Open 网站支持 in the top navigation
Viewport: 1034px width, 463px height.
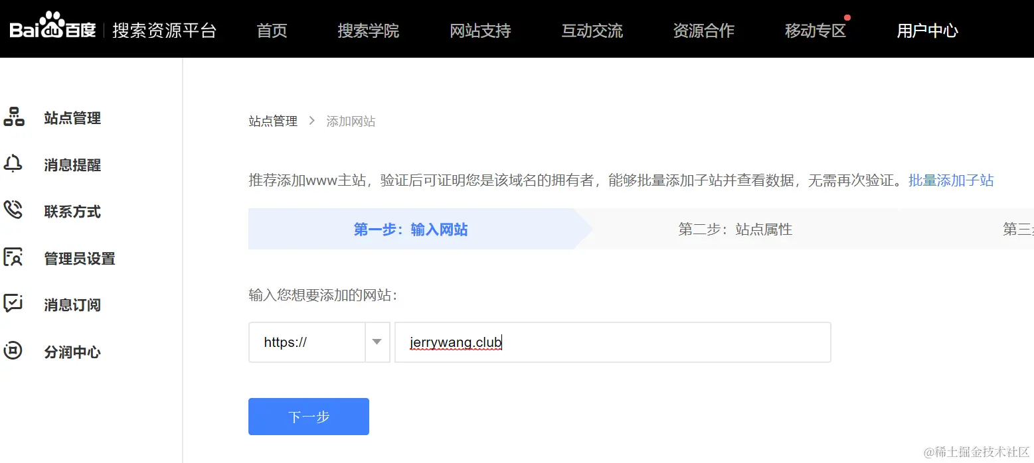pyautogui.click(x=480, y=31)
